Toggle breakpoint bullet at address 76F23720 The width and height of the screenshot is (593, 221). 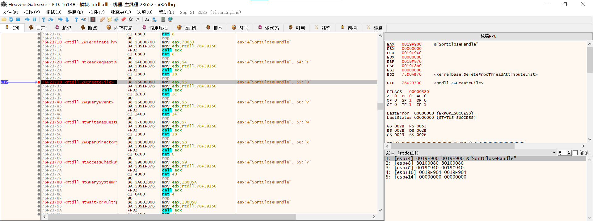point(39,62)
